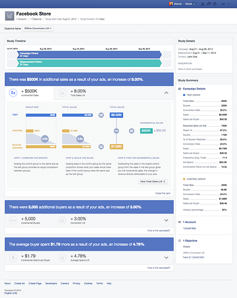The image size is (237, 298).
Task: Open the notifications globe icon
Action: [x=214, y=4]
